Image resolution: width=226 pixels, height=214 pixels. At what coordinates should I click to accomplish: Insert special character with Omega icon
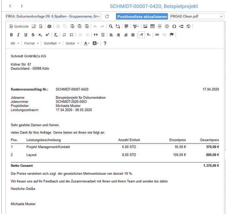click(x=174, y=26)
